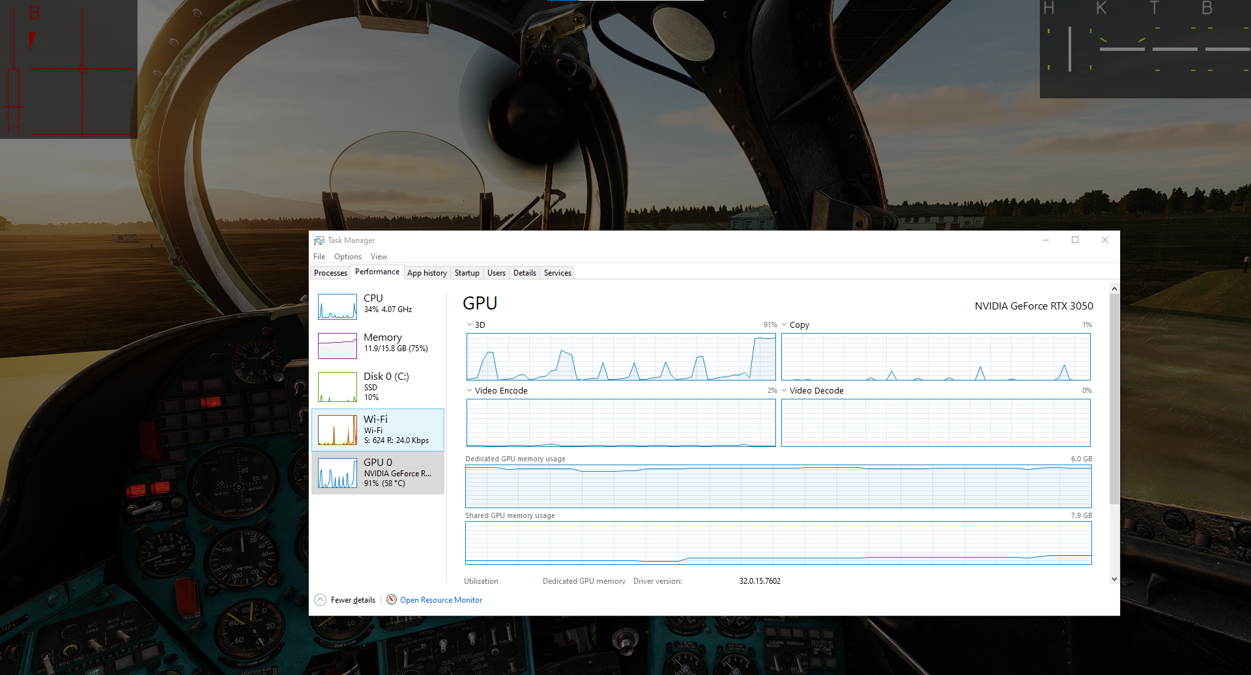Image resolution: width=1251 pixels, height=675 pixels.
Task: Open the Video Decode graph dropdown
Action: pyautogui.click(x=784, y=390)
